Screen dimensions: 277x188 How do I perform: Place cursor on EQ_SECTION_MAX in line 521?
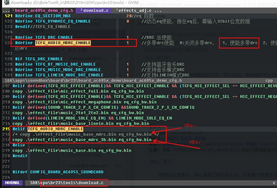pos(53,16)
